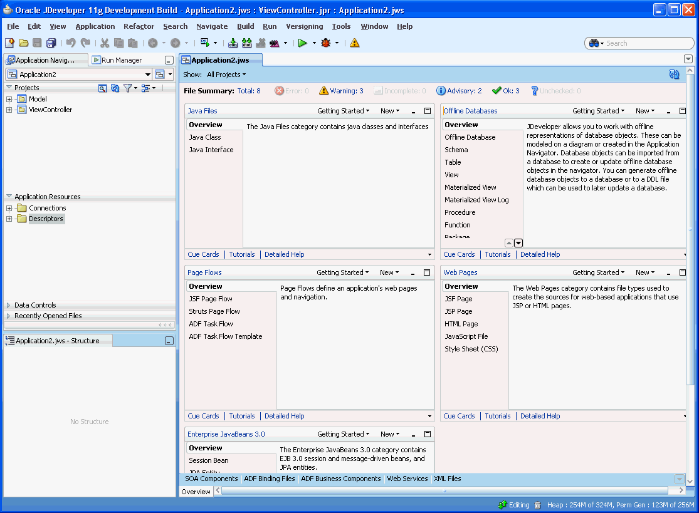Select Materialized View in Offline Databases
Screen dimensions: 699x513
click(x=470, y=187)
